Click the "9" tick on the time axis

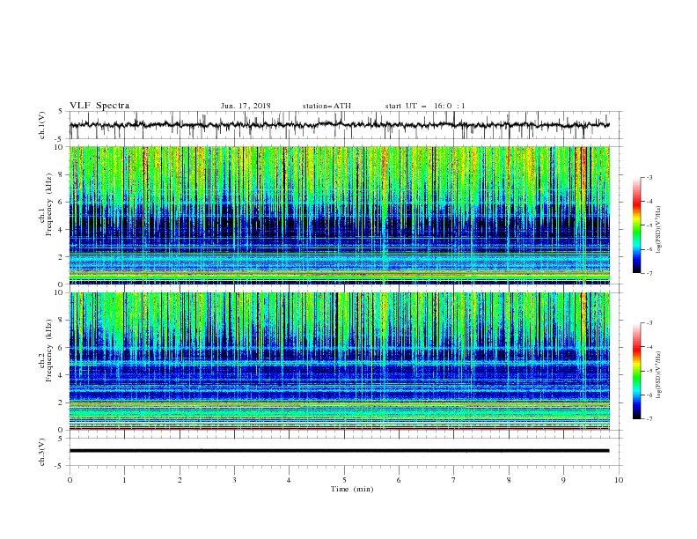(x=563, y=480)
